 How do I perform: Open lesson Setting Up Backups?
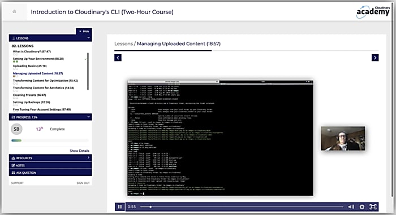(x=31, y=102)
